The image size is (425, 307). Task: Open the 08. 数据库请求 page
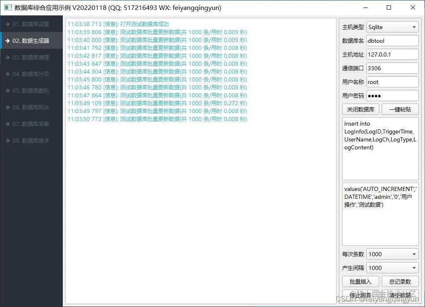[31, 141]
